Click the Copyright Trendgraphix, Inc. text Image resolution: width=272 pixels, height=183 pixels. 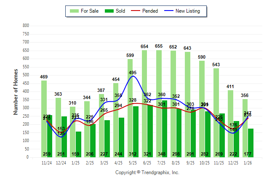[147, 172]
